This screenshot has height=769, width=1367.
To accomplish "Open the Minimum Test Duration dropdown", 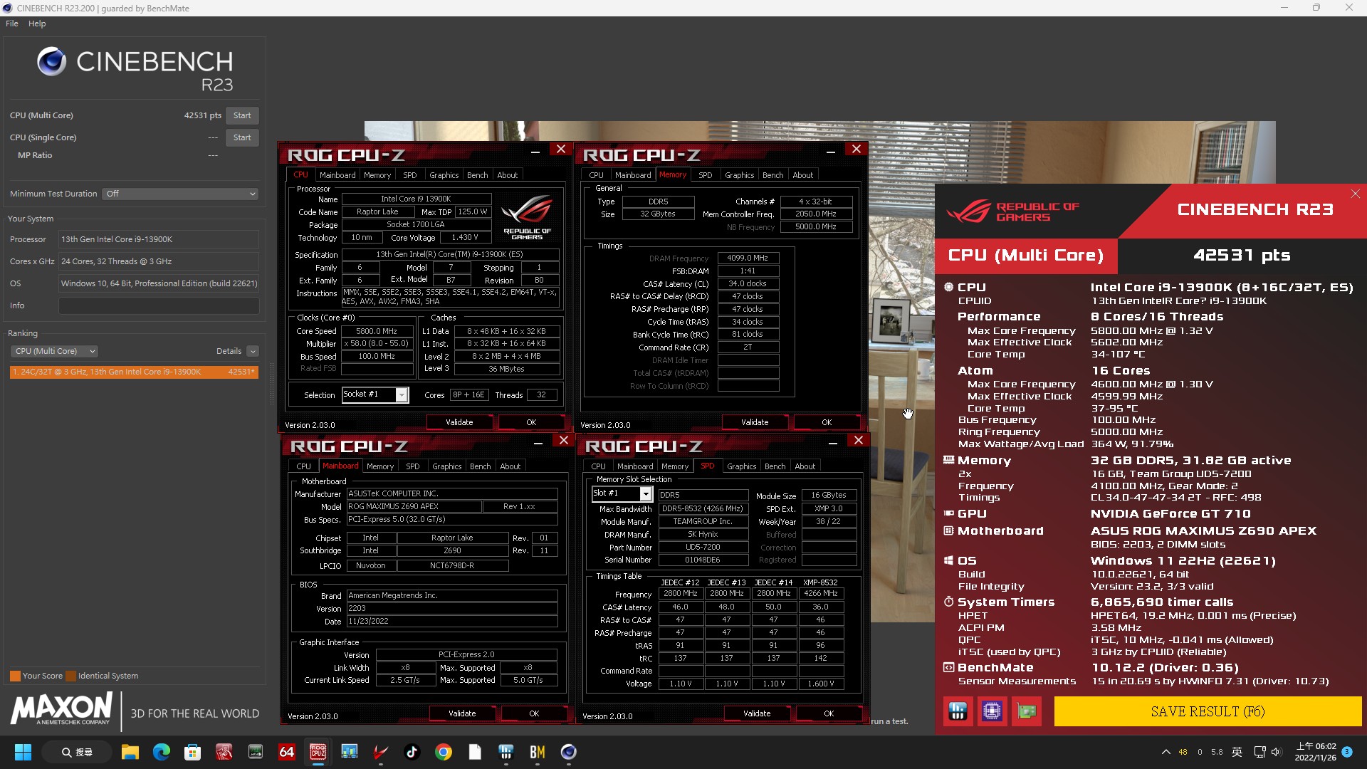I will tap(181, 194).
